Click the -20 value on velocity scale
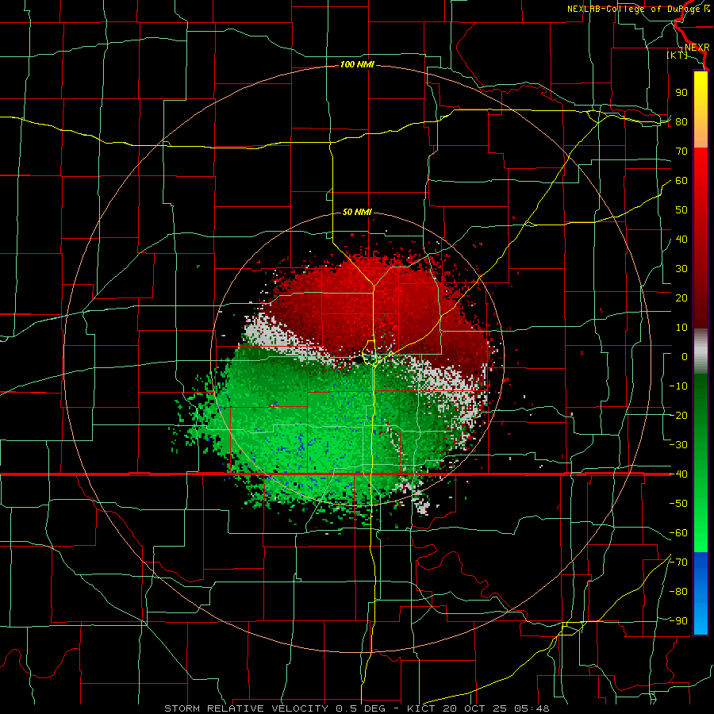Image resolution: width=714 pixels, height=714 pixels. tap(678, 416)
